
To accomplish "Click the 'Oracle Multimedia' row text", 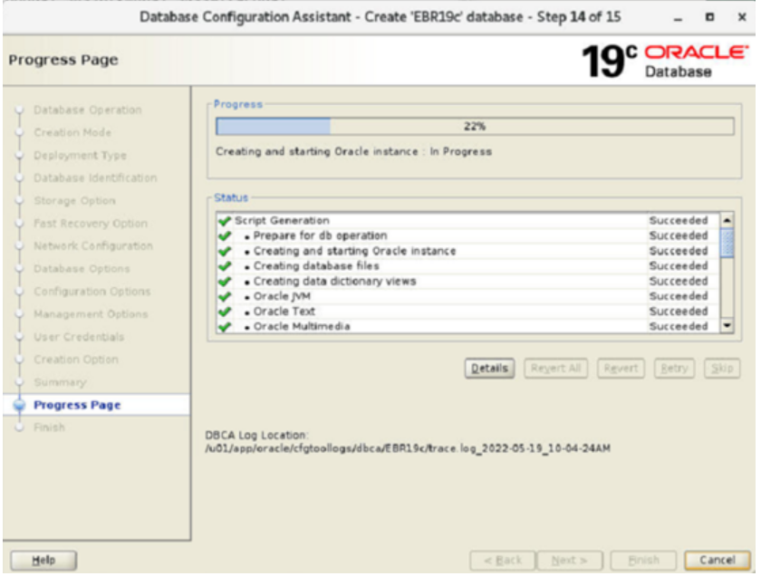I will point(302,327).
